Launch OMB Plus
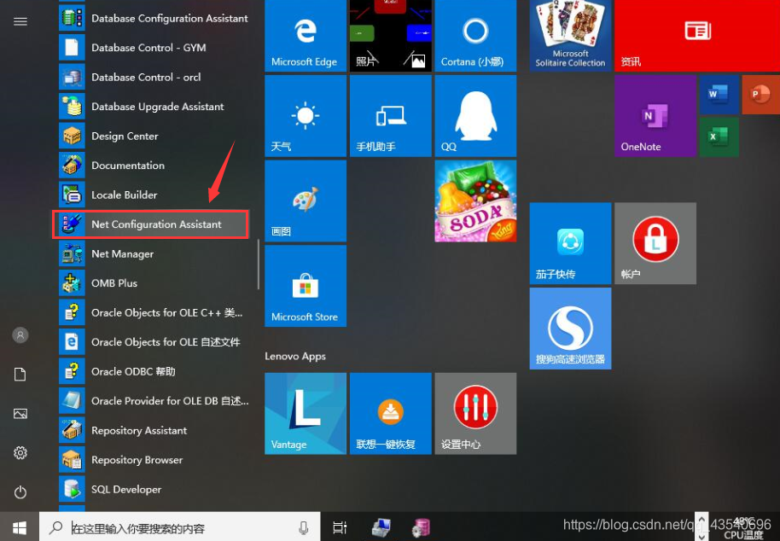 154,283
